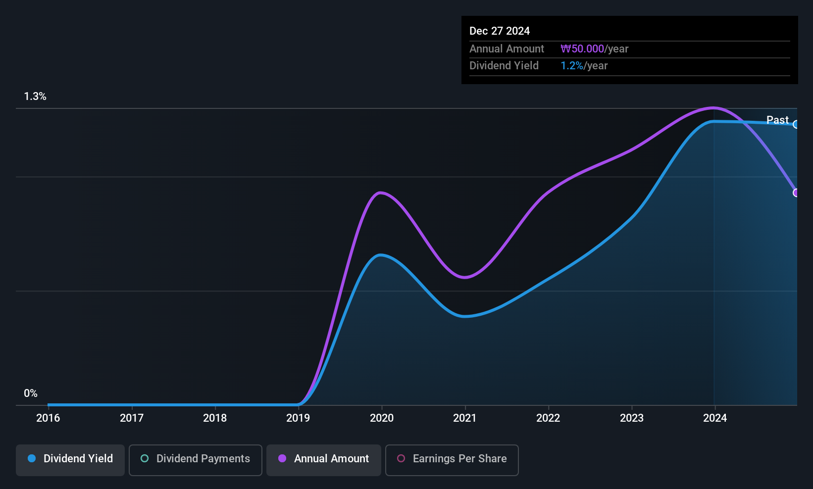Screen dimensions: 813x489
Task: Click the Annual Amount line endpoint marker
Action: click(x=796, y=193)
